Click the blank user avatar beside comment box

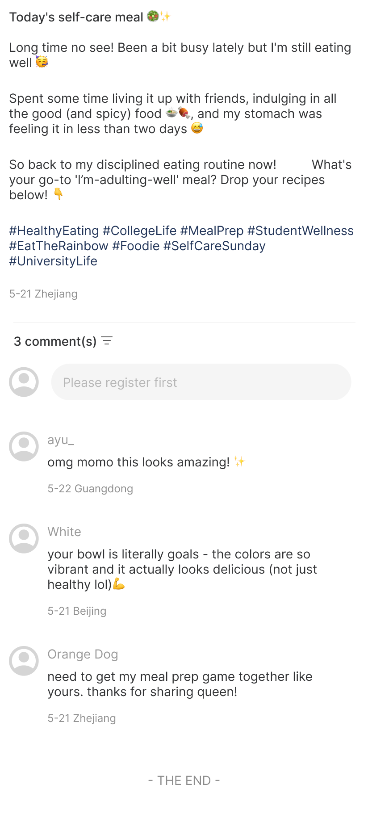pyautogui.click(x=24, y=382)
